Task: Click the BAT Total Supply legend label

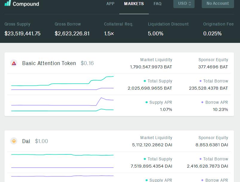Action: coord(160,81)
